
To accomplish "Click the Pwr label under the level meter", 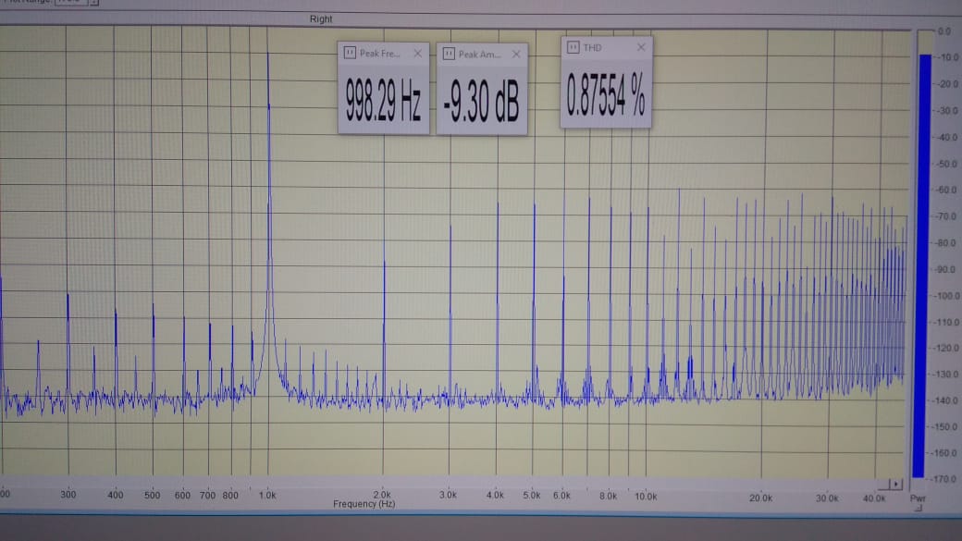I will tap(918, 498).
